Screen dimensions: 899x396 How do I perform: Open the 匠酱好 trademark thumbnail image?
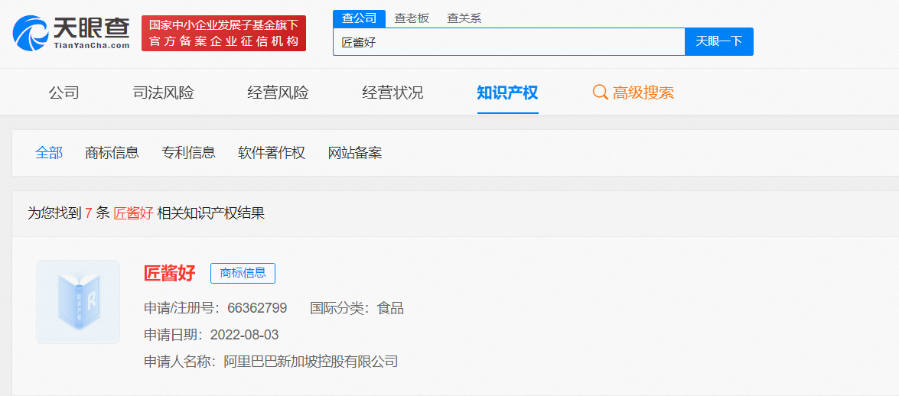78,302
